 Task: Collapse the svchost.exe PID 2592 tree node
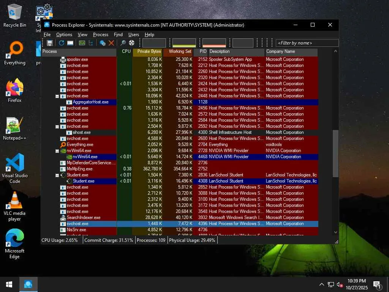point(57,127)
